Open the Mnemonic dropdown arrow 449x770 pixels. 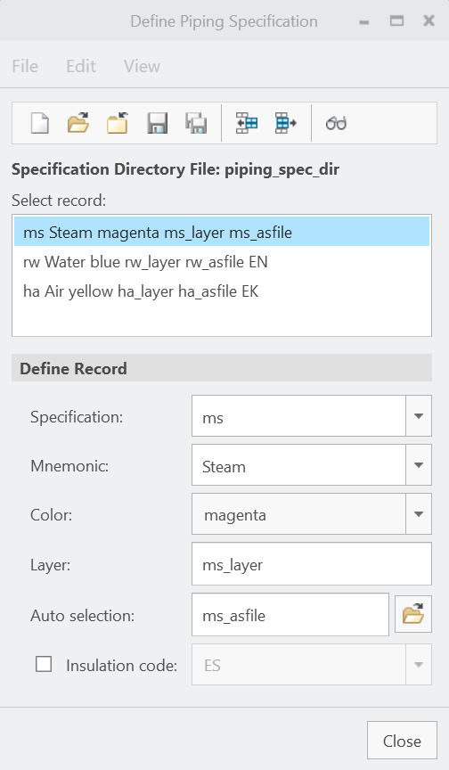coord(419,465)
